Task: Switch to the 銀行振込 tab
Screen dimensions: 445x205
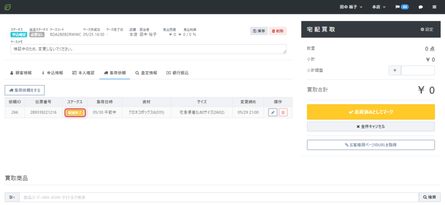Action: 177,73
